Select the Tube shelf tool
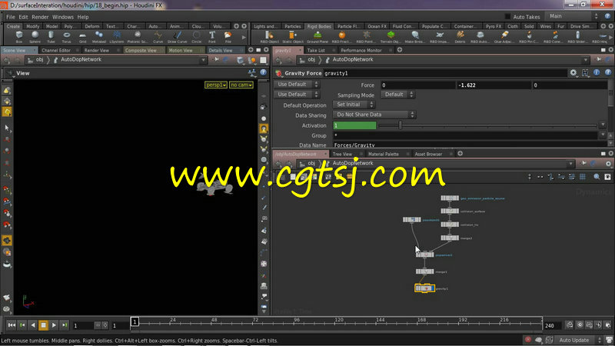This screenshot has width=615, height=346. coord(51,37)
